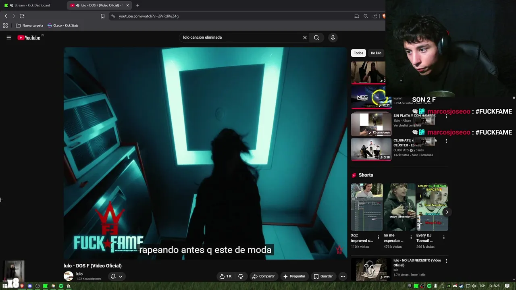Click the ESP input language indicator

click(x=482, y=286)
